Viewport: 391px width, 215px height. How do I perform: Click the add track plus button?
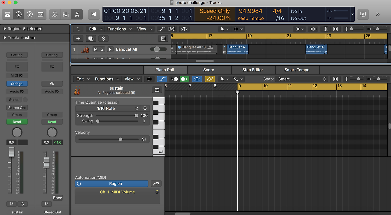[79, 38]
